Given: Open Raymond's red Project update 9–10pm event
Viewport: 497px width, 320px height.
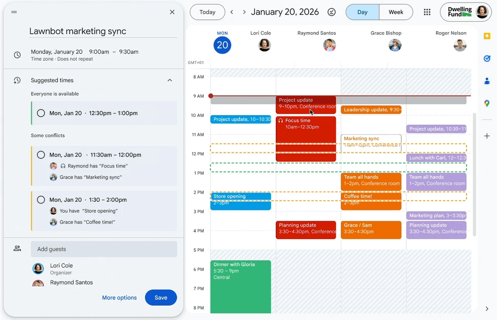Looking at the screenshot, I should (306, 104).
